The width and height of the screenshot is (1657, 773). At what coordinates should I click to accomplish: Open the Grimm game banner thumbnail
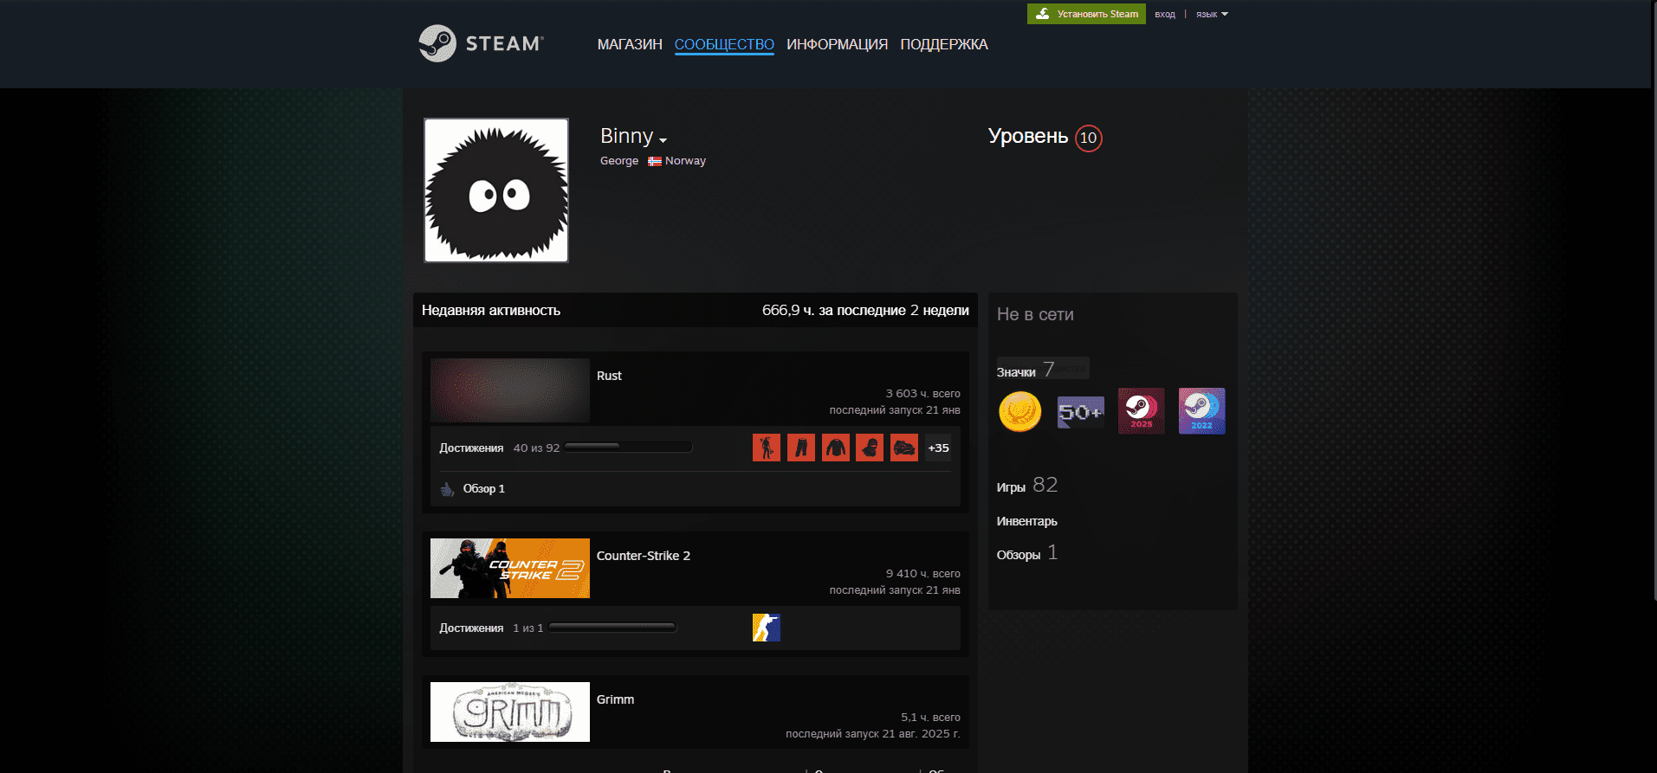tap(510, 712)
